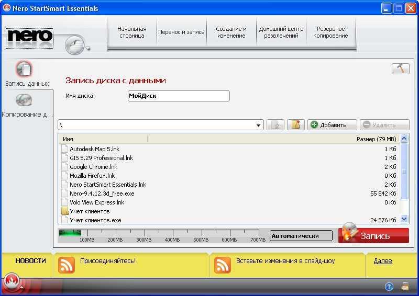The image size is (419, 296).
Task: Go to the Создание и изменение tab
Action: tap(231, 32)
